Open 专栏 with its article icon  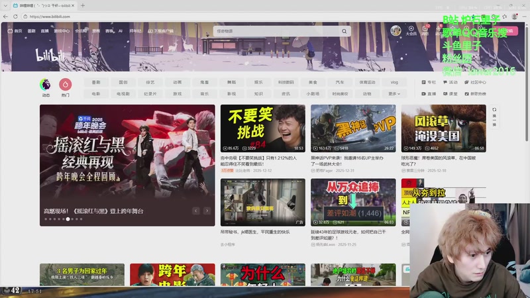click(x=429, y=82)
